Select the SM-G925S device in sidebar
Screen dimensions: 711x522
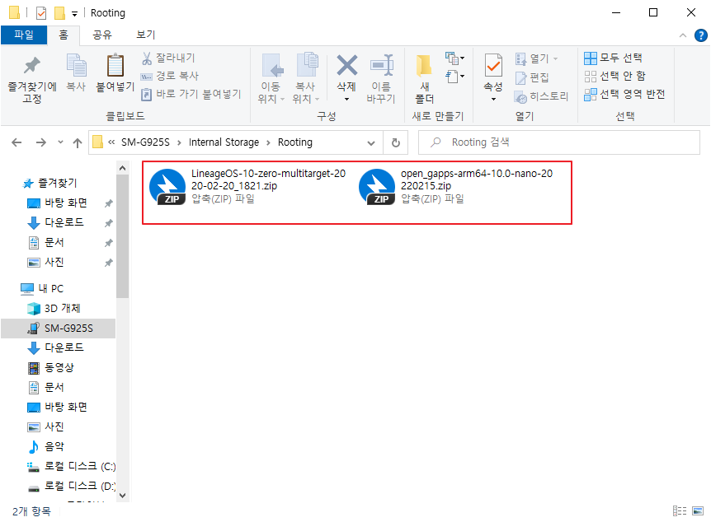58,329
